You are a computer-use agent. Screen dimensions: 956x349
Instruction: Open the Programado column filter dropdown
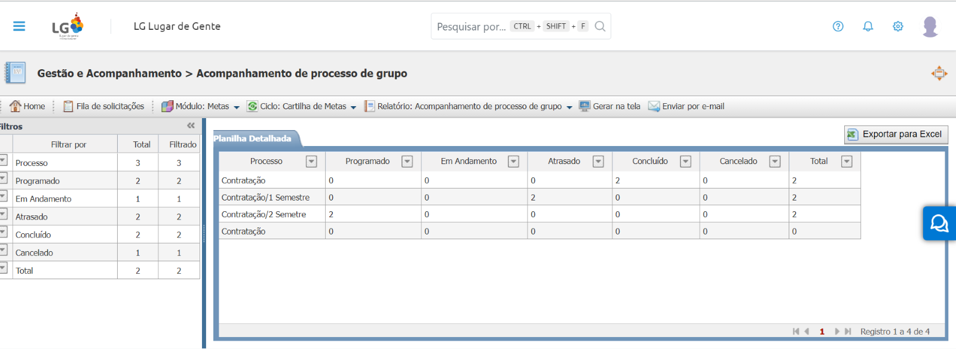pyautogui.click(x=407, y=162)
